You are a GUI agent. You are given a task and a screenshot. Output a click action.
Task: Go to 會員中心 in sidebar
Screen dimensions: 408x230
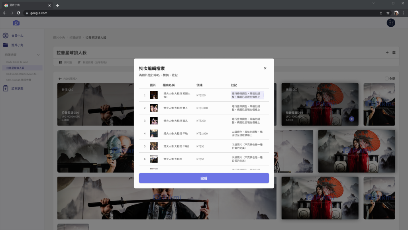[17, 35]
